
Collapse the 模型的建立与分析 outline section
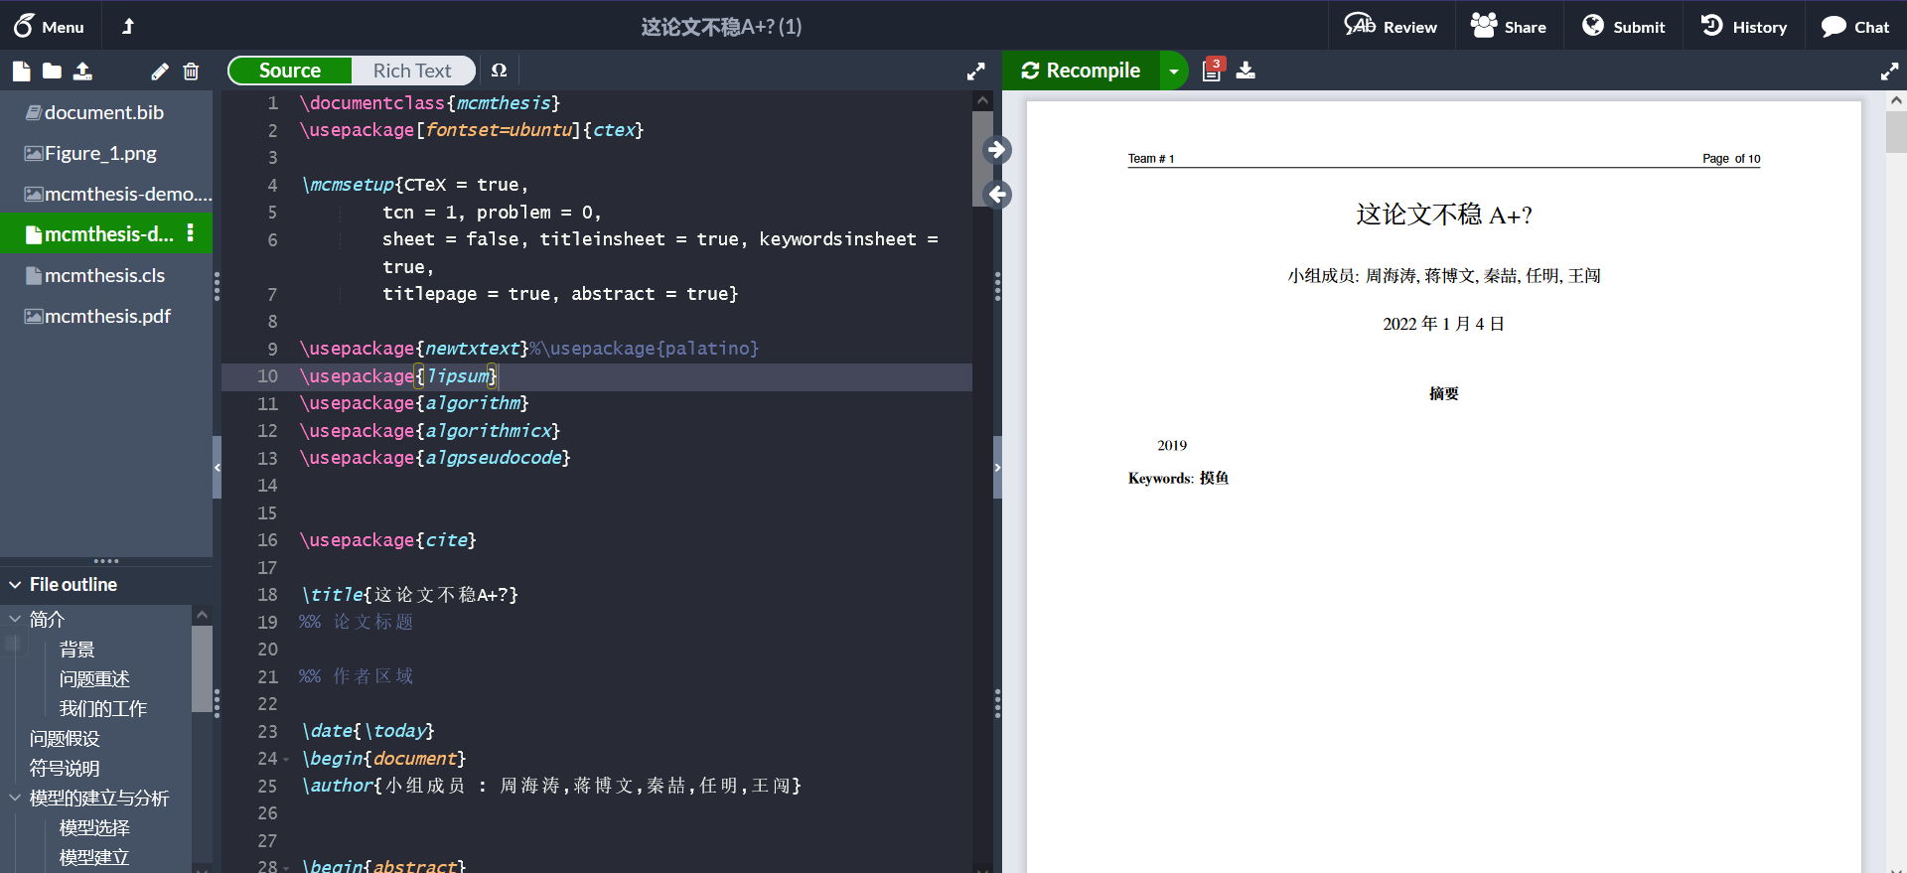tap(15, 798)
